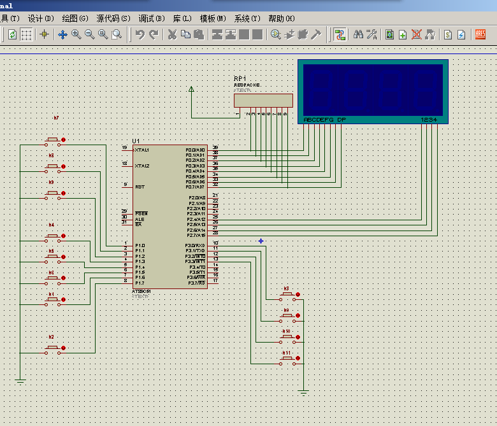Open the Packaging Tool chip icon
Image resolution: width=497 pixels, height=426 pixels.
(303, 34)
